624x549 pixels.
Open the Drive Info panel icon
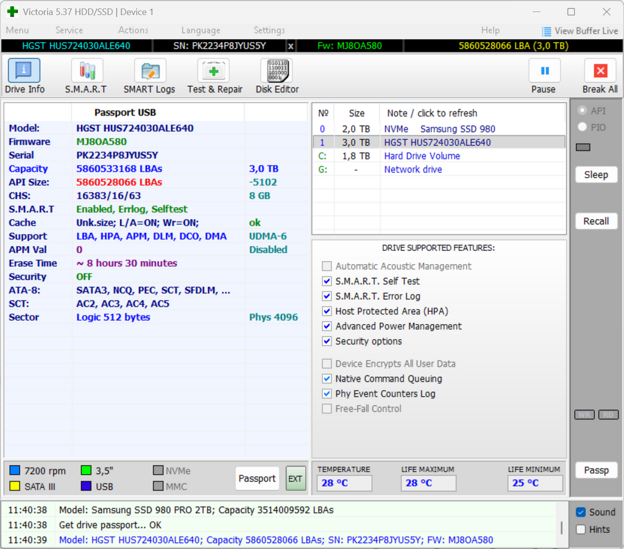pyautogui.click(x=24, y=71)
